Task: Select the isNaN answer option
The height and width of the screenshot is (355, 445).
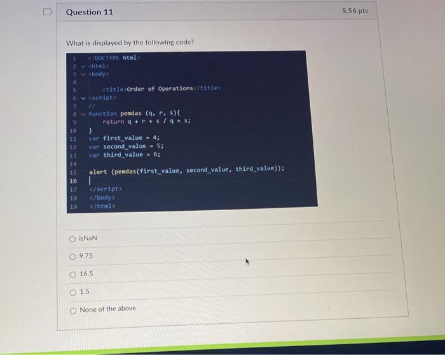Action: point(72,239)
